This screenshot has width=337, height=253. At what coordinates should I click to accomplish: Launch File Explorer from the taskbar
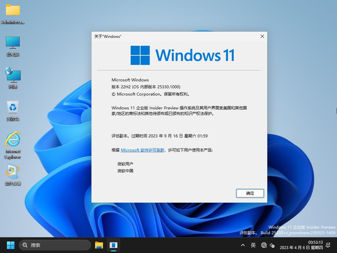[99, 245]
